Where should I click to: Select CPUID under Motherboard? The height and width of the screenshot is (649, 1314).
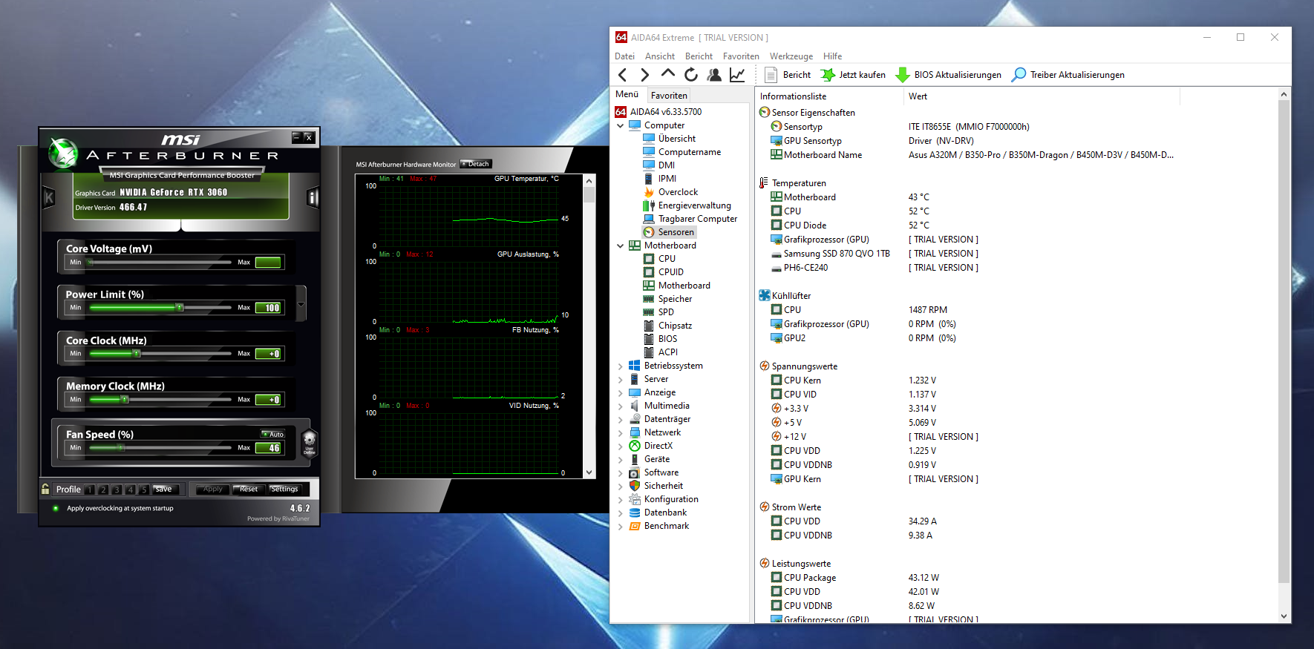671,272
